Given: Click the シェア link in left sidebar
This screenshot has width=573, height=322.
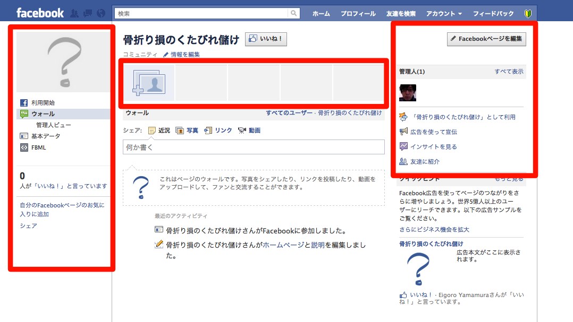Looking at the screenshot, I should tap(28, 226).
